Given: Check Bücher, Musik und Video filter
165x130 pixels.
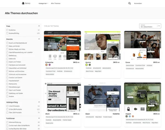Looking at the screenshot, I should (x=7, y=49).
